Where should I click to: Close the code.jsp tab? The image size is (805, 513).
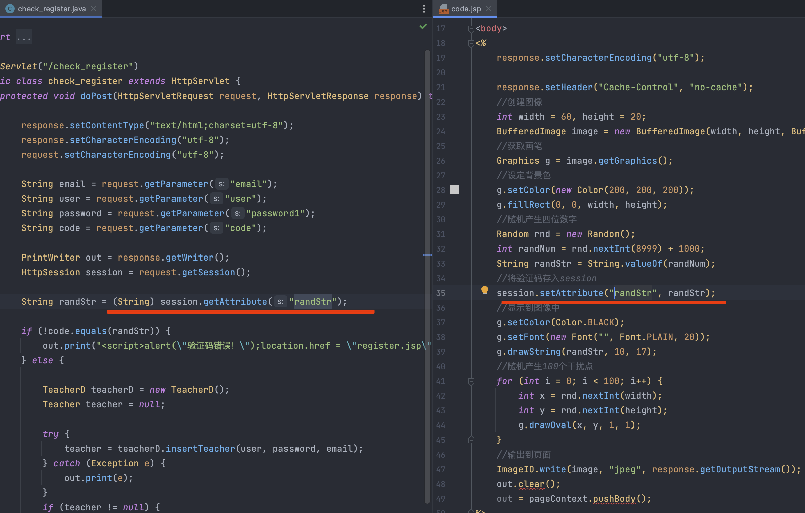coord(489,9)
